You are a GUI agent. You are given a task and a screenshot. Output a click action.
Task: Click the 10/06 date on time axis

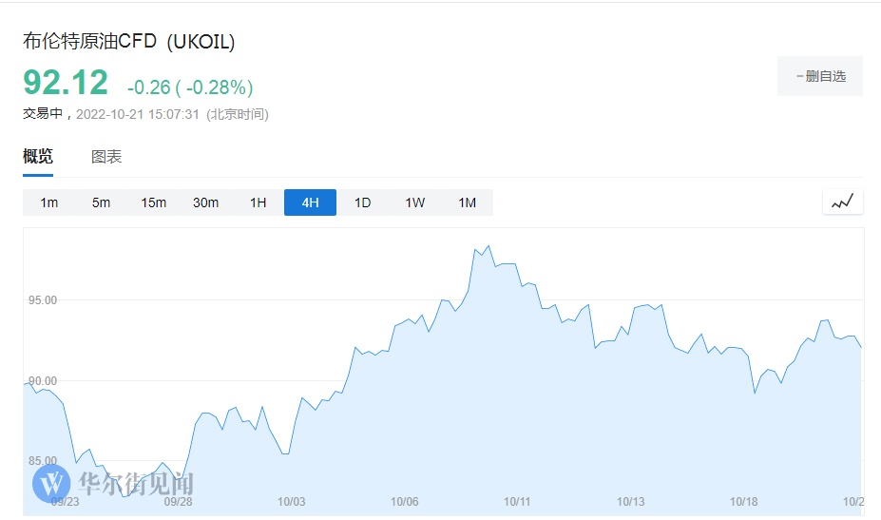(x=405, y=502)
